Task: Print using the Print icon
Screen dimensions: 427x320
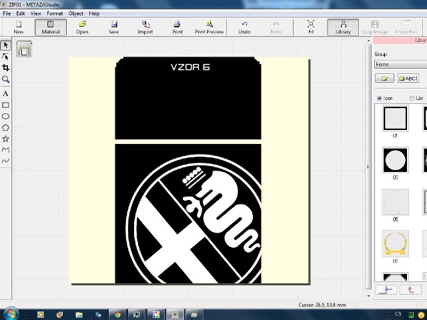Action: pyautogui.click(x=177, y=27)
